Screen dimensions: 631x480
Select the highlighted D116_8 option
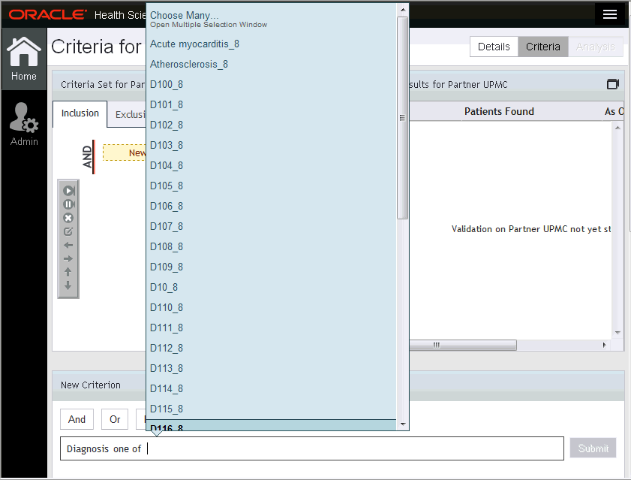272,425
